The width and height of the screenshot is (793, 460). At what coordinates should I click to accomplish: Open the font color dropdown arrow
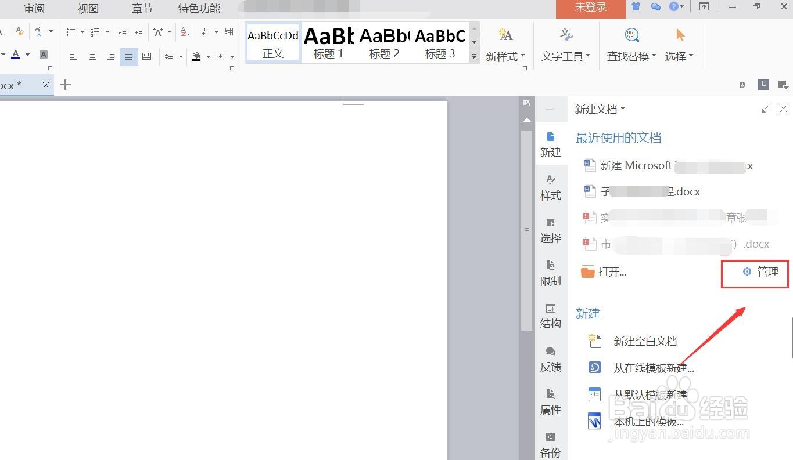(x=27, y=55)
